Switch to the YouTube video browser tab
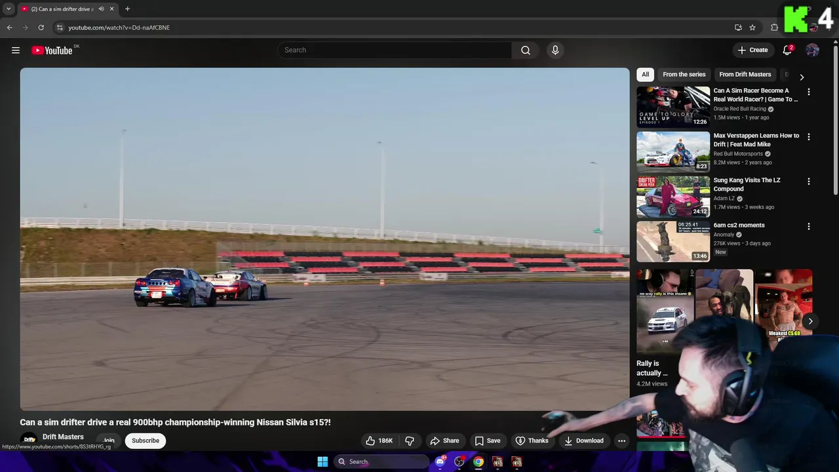The image size is (839, 472). [x=64, y=9]
